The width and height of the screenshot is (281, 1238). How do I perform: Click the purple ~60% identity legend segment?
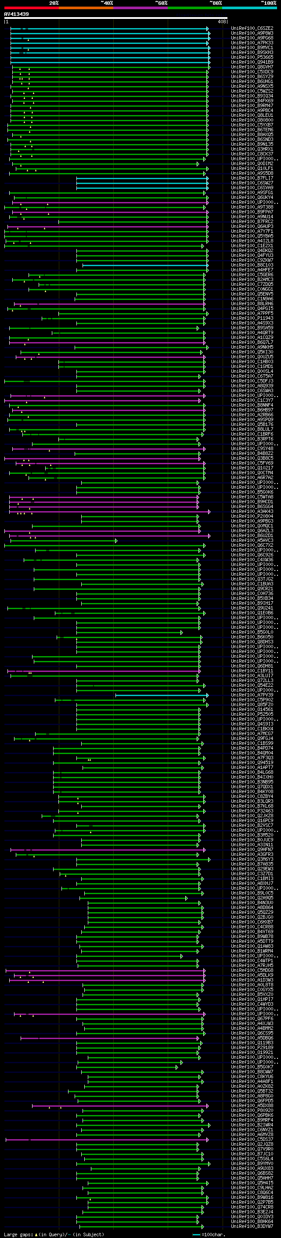pos(140,8)
